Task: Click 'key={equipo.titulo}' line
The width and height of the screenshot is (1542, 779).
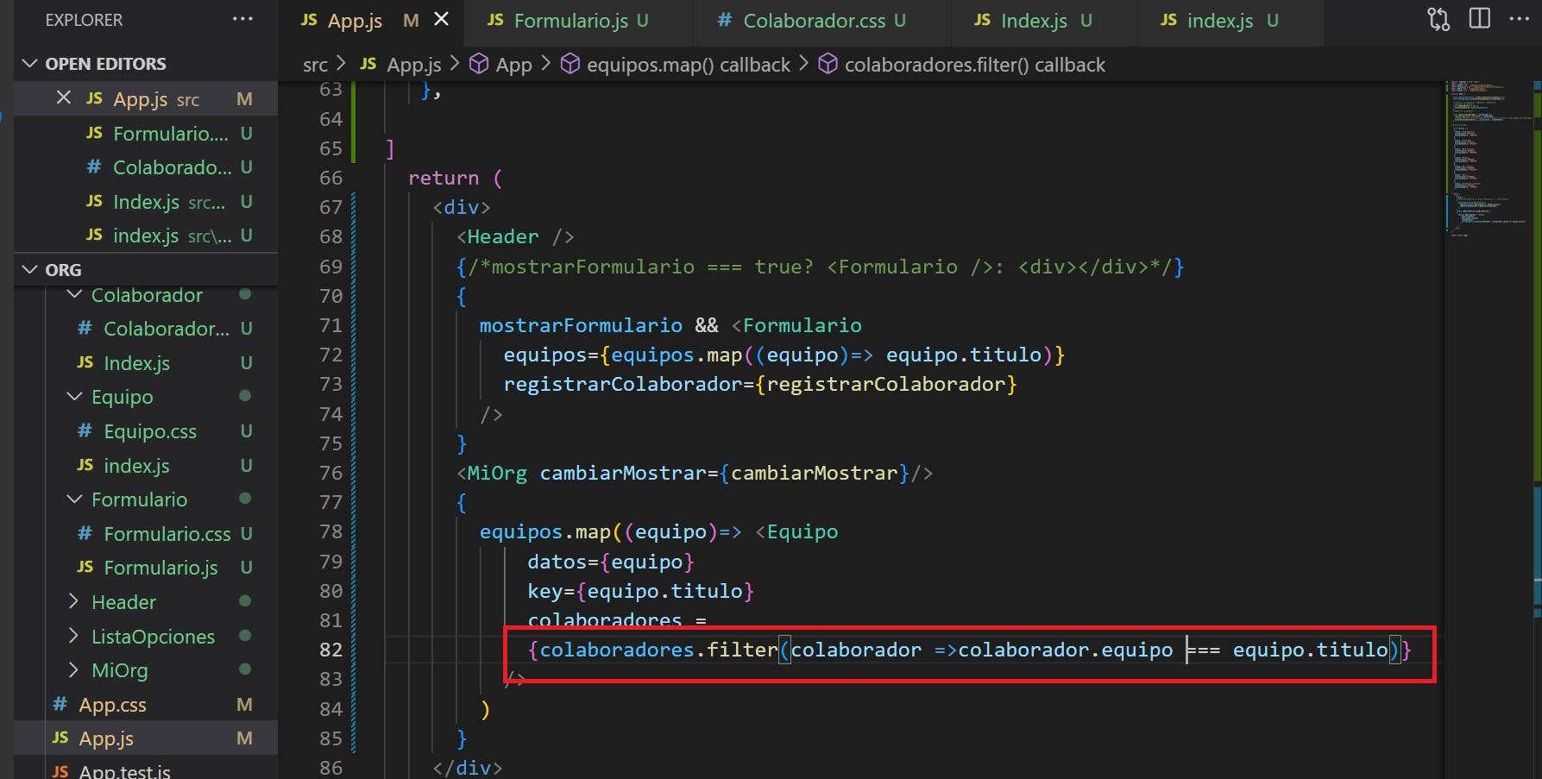Action: pyautogui.click(x=641, y=591)
